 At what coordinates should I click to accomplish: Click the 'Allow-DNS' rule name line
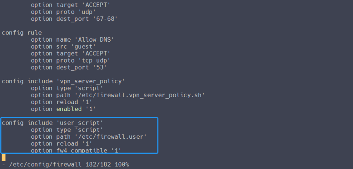coord(73,40)
